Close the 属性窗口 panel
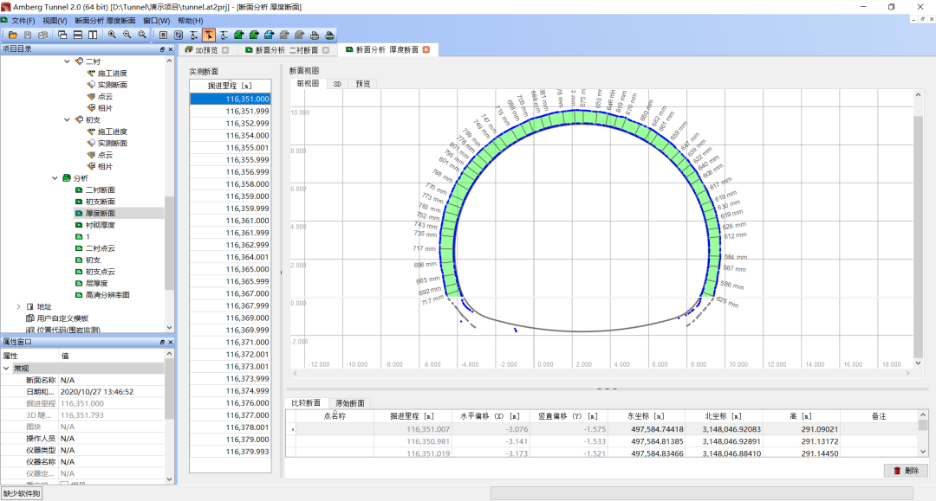This screenshot has height=501, width=936. pyautogui.click(x=170, y=342)
